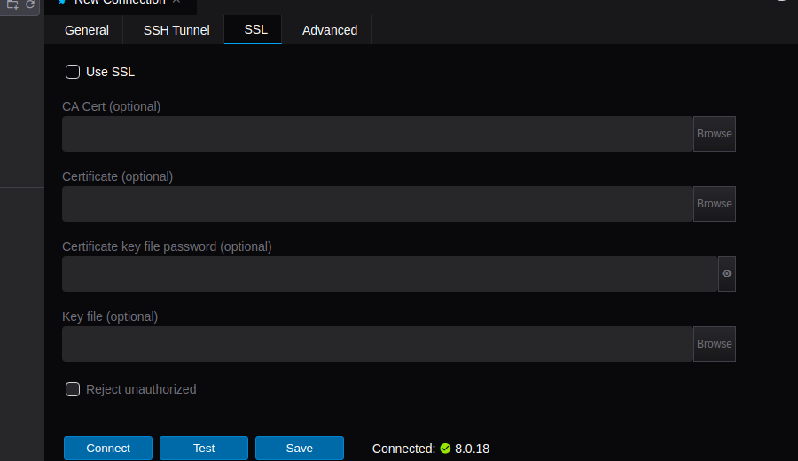
Task: Click the green connected status icon
Action: [445, 449]
